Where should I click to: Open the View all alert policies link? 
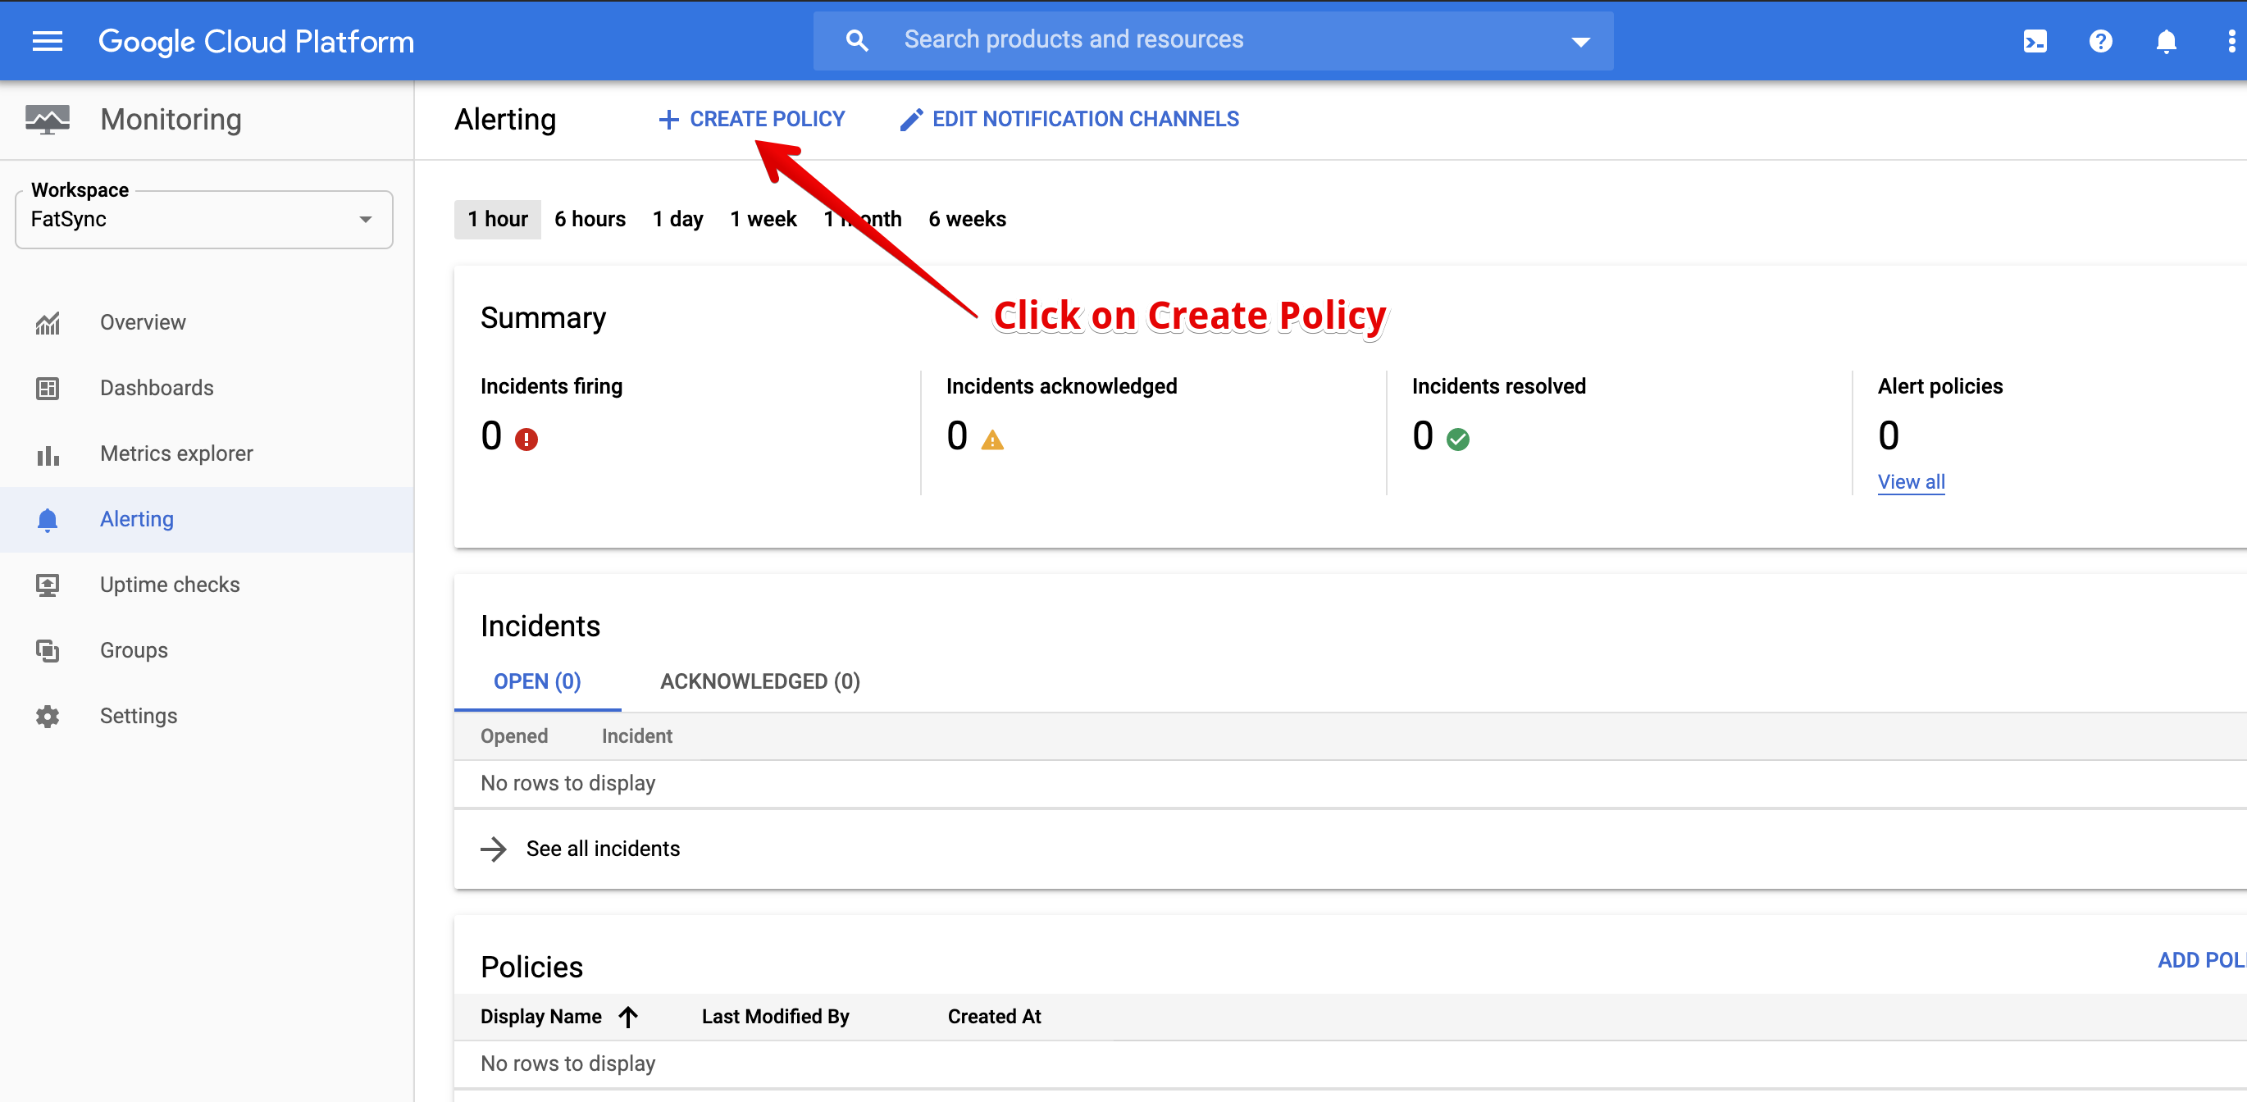click(1910, 482)
